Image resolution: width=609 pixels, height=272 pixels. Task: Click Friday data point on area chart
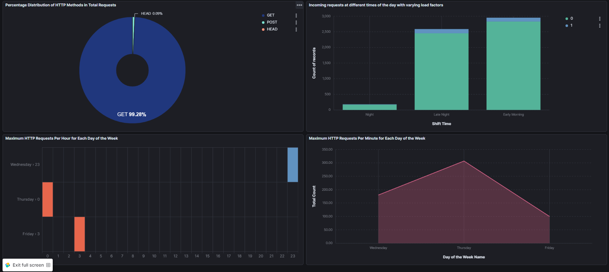tap(549, 216)
